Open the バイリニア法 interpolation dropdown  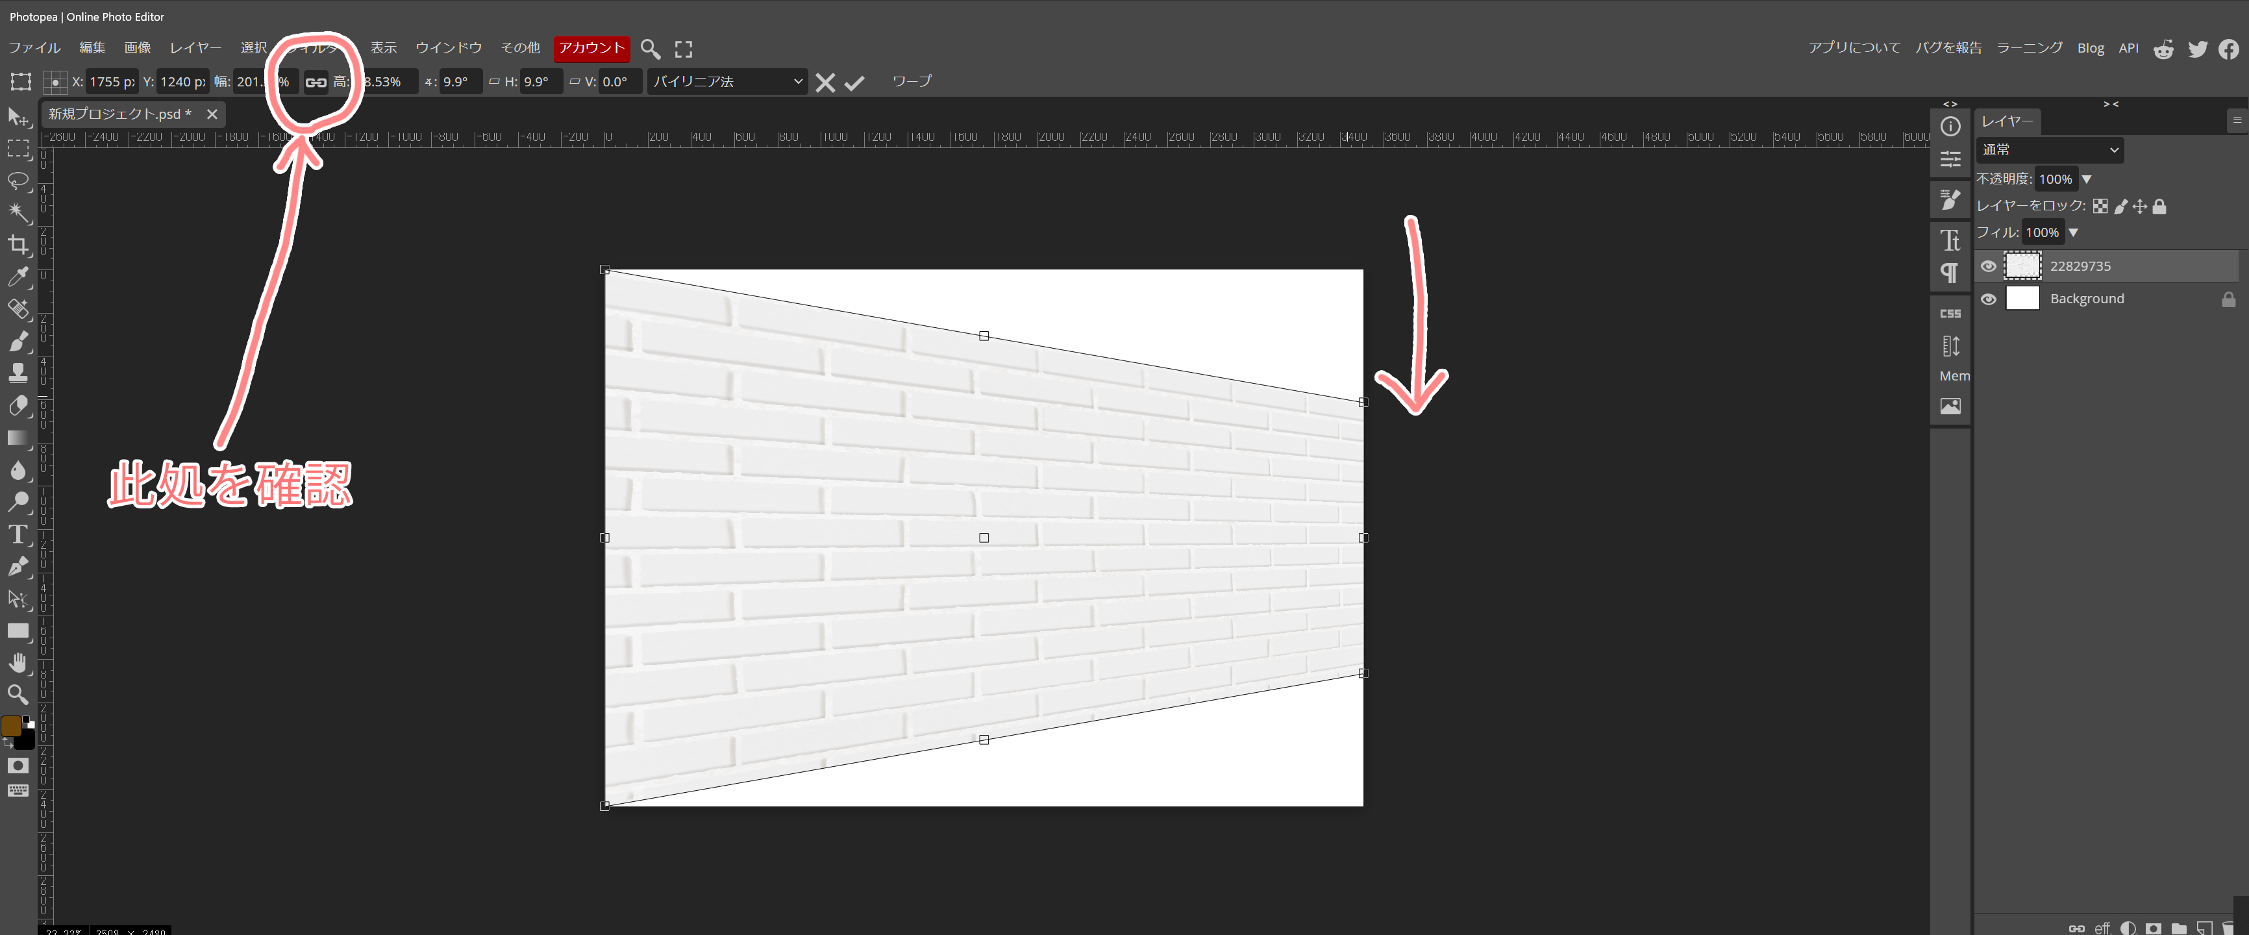click(727, 82)
